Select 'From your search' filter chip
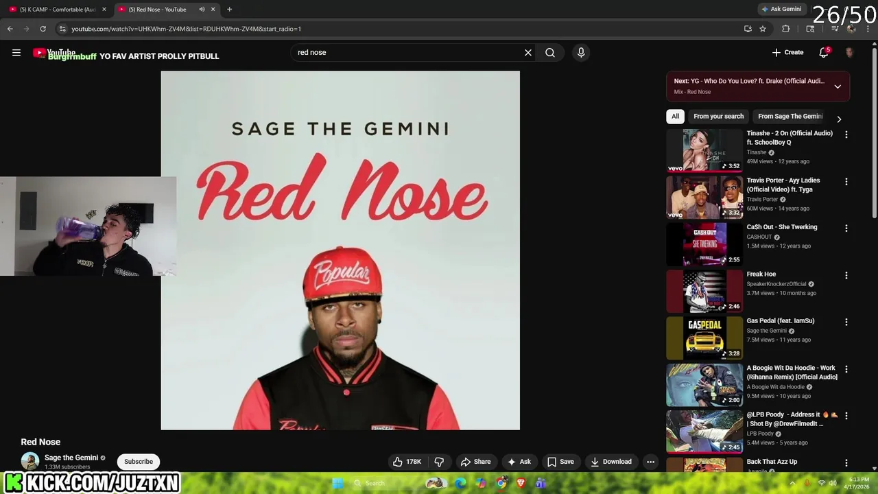The width and height of the screenshot is (878, 494). tap(718, 117)
